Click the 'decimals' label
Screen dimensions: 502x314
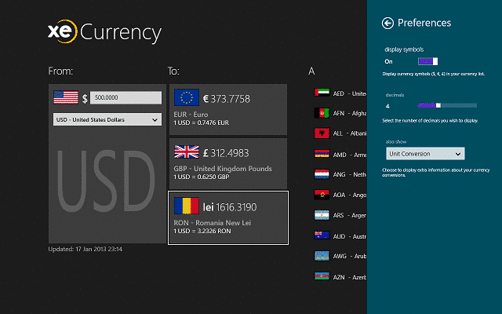pos(395,95)
